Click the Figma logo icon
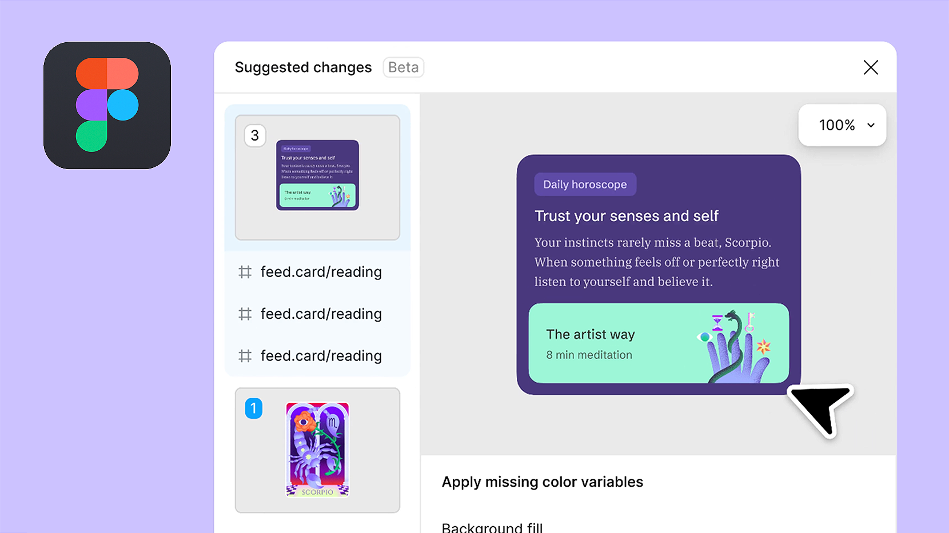The image size is (949, 533). coord(107,105)
